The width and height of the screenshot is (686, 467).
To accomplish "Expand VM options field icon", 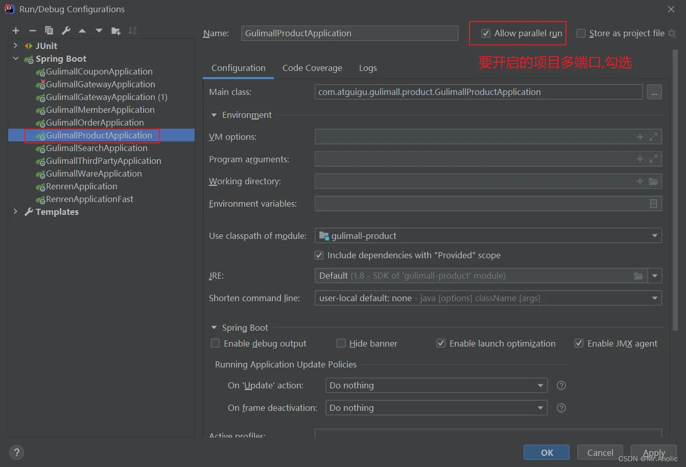I will point(653,137).
